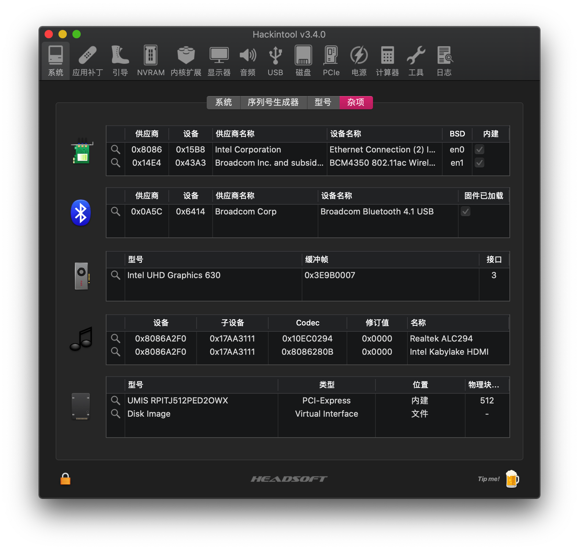Viewport: 579px width, 550px height.
Task: Select the PCI-Express type cell
Action: click(327, 401)
